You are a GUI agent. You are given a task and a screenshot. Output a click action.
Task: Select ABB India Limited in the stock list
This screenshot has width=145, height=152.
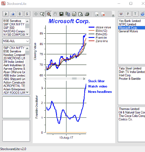click(14, 76)
